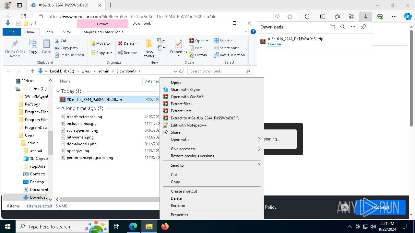
Task: Open downloads folder icon in Edge
Action: pos(332,27)
